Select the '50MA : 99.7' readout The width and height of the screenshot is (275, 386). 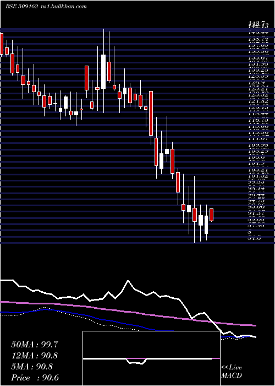click(x=35, y=345)
